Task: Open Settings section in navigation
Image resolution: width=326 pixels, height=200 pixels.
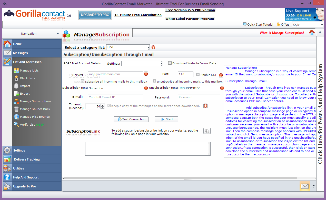Action: tap(32, 150)
